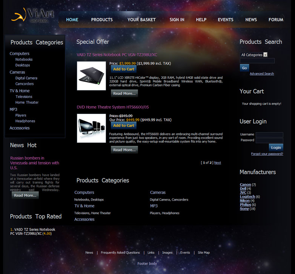
Task: Go to Next special offer page
Action: pyautogui.click(x=218, y=163)
